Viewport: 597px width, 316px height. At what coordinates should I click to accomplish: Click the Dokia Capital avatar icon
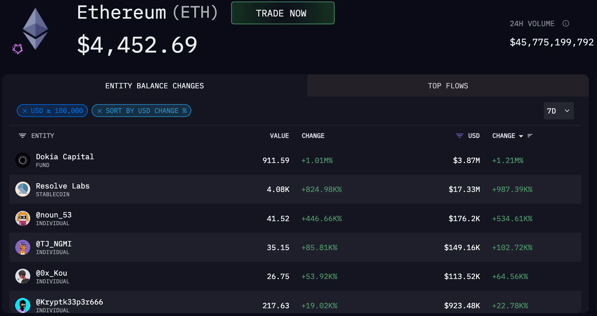pos(23,160)
